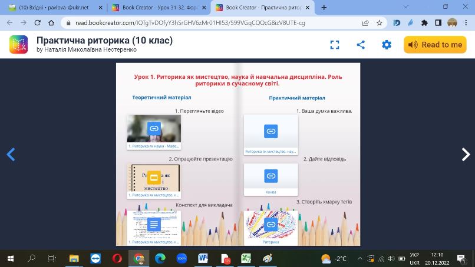Click the share book icon
The height and width of the screenshot is (267, 475).
tap(361, 45)
